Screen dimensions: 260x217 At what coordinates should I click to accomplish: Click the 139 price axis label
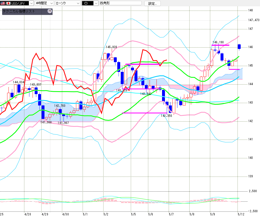pyautogui.click(x=250, y=176)
